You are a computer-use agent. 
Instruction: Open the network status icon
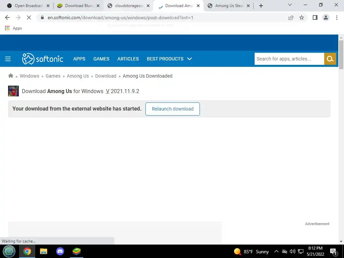click(x=301, y=251)
